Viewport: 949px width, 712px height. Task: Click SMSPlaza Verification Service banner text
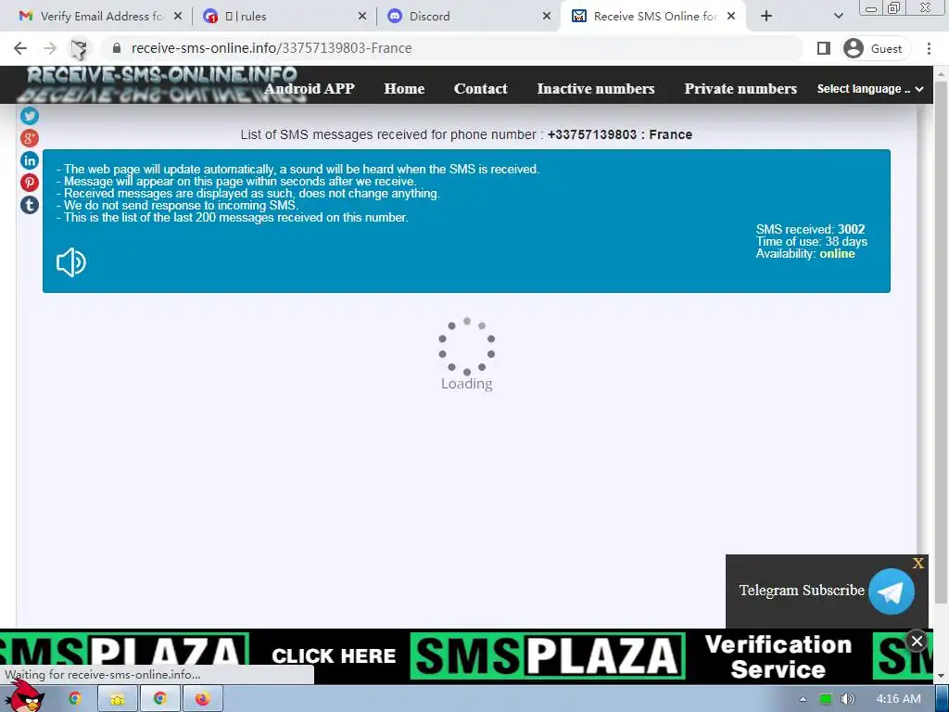tap(778, 657)
